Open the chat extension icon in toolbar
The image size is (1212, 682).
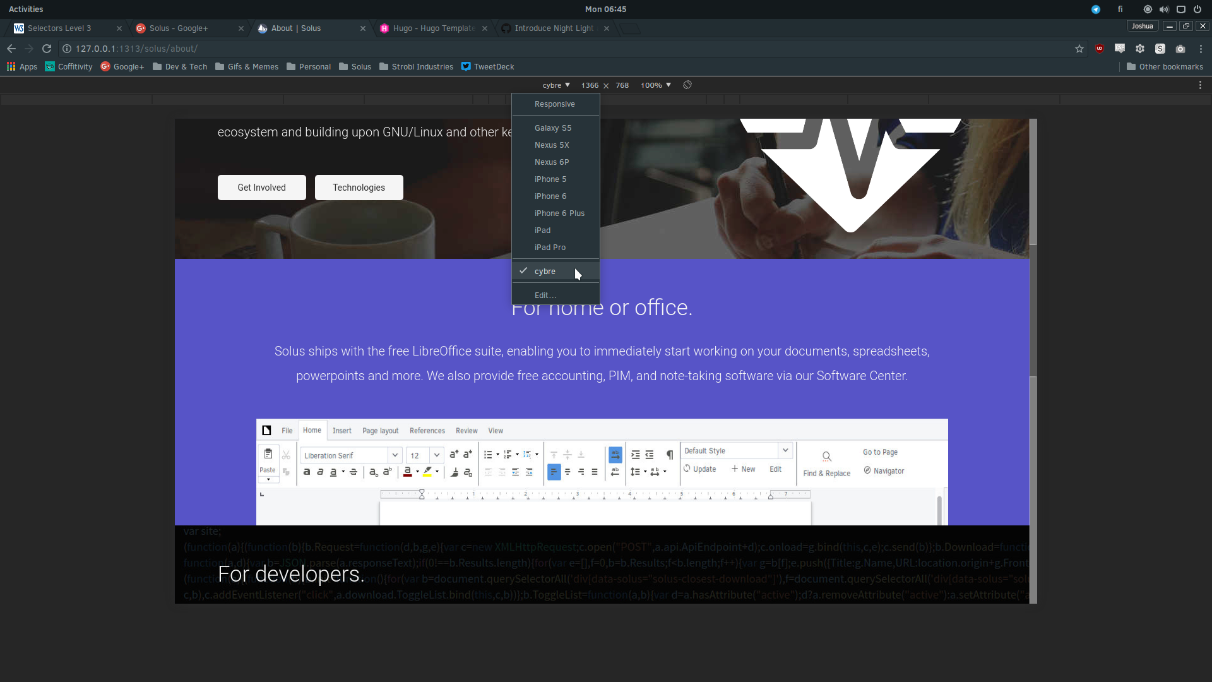tap(1120, 49)
